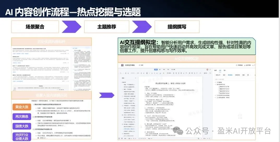Click the red user avatar icon in editor
Viewport: 280px width, 142px height.
tap(207, 70)
